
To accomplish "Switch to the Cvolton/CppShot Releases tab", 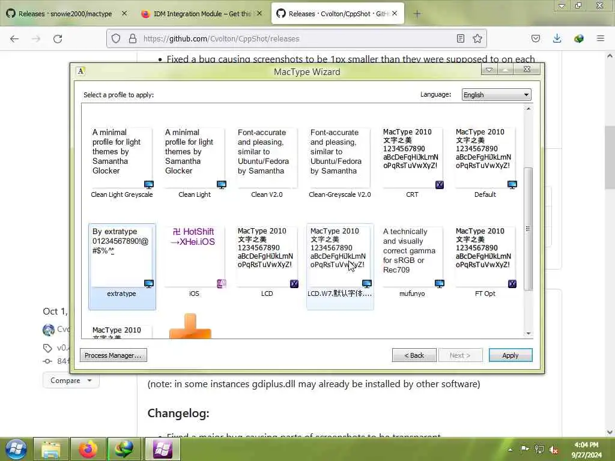I will (x=338, y=14).
